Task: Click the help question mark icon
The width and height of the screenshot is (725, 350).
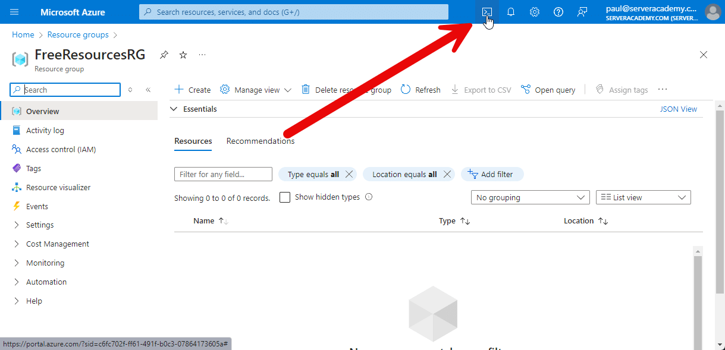Action: [x=558, y=12]
